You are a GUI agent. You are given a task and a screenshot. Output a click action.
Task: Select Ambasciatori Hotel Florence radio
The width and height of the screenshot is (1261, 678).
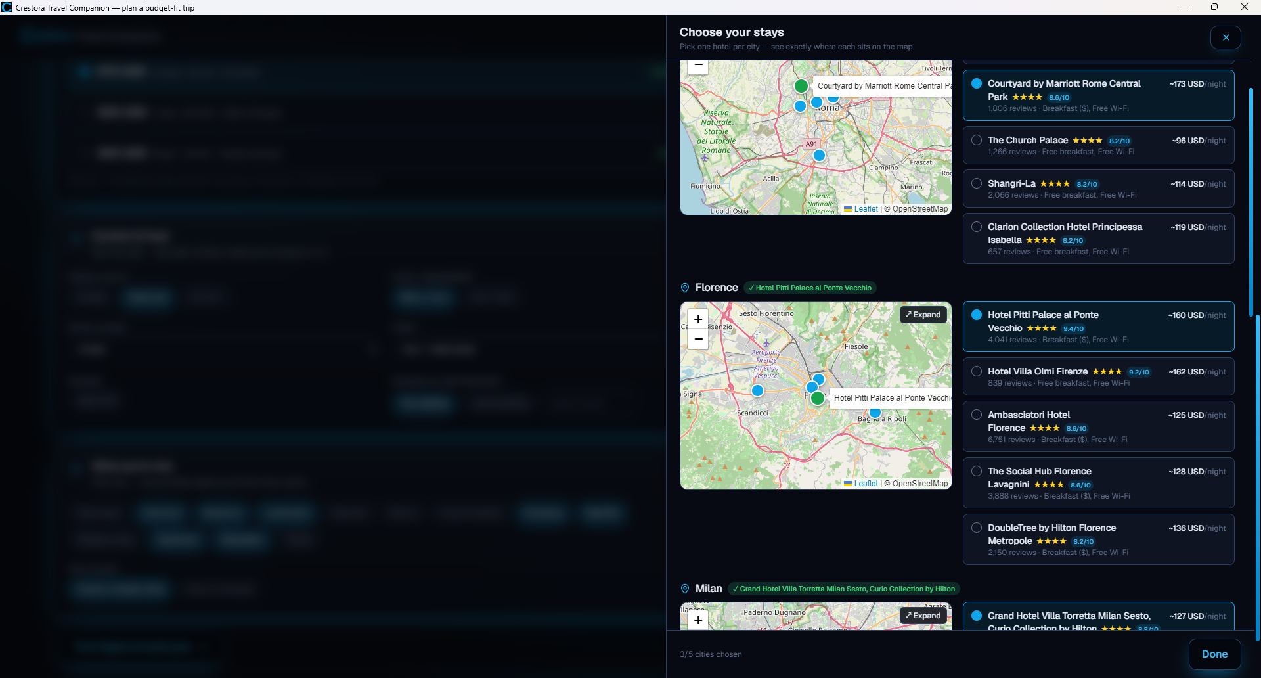pos(977,415)
